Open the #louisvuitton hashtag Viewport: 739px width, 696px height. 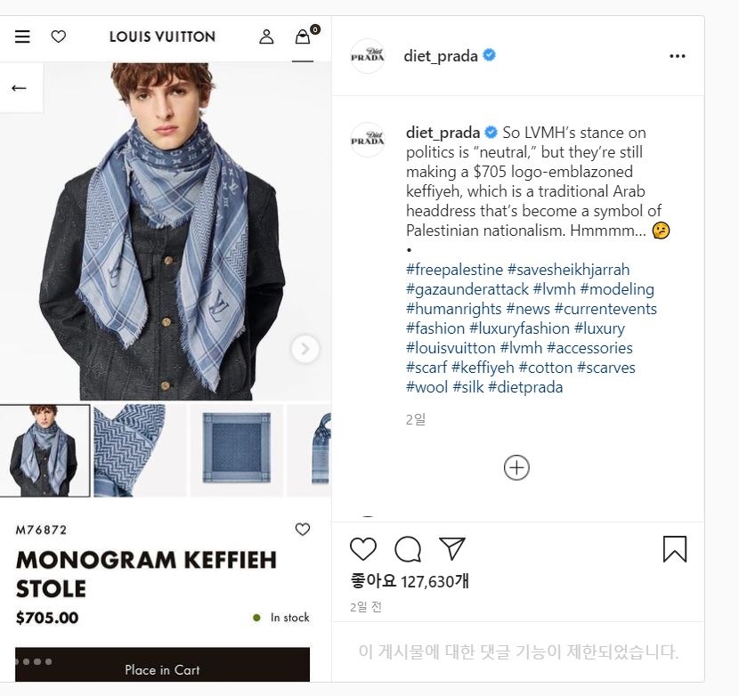pyautogui.click(x=451, y=348)
